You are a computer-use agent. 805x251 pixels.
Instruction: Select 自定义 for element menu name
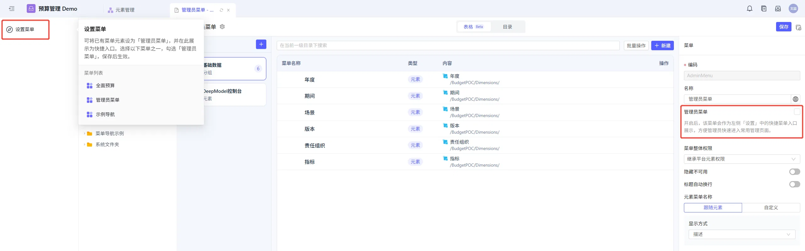(x=771, y=208)
